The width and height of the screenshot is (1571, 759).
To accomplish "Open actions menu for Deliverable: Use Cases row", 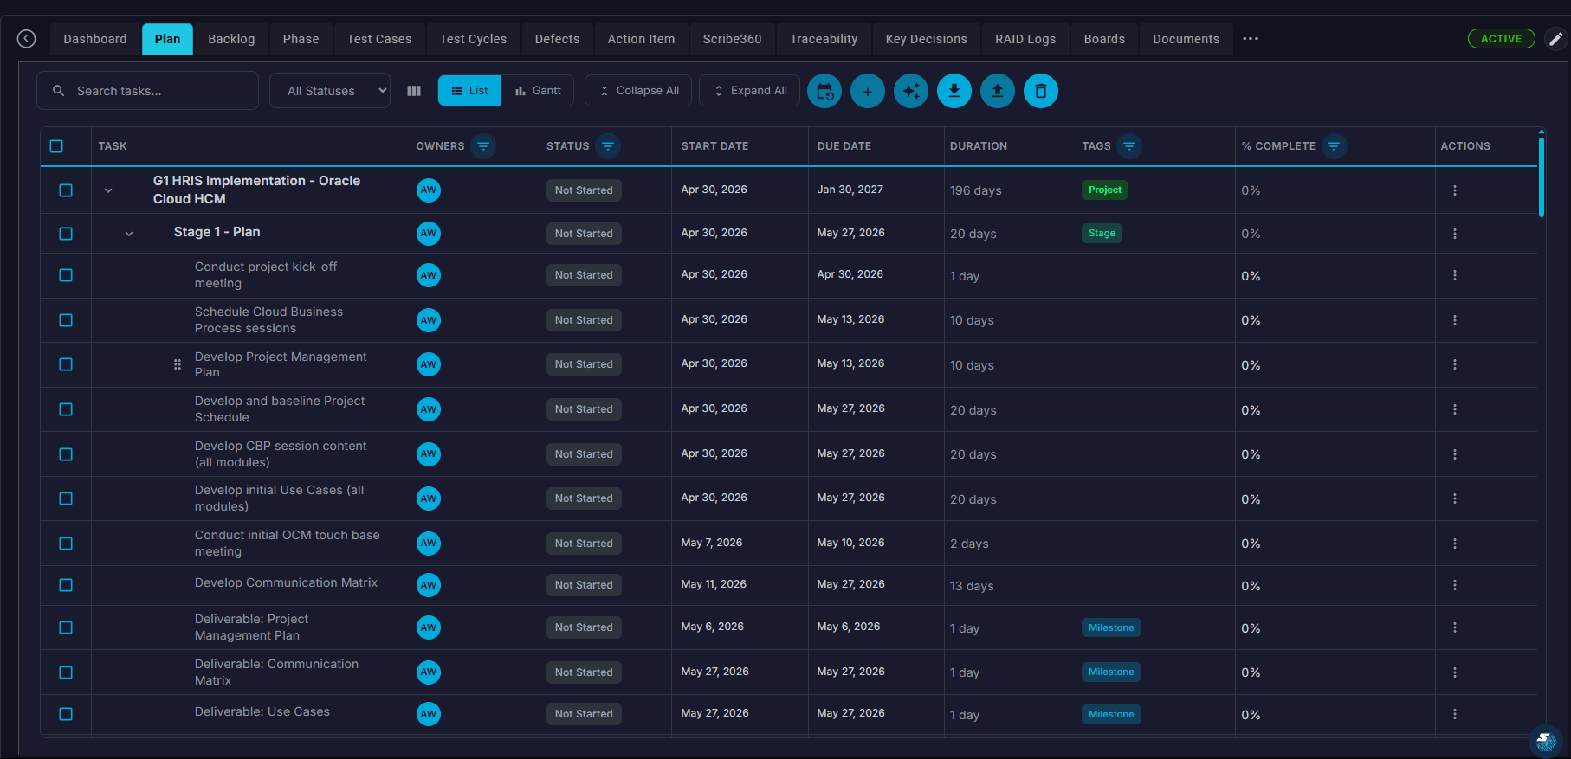I will pyautogui.click(x=1455, y=714).
